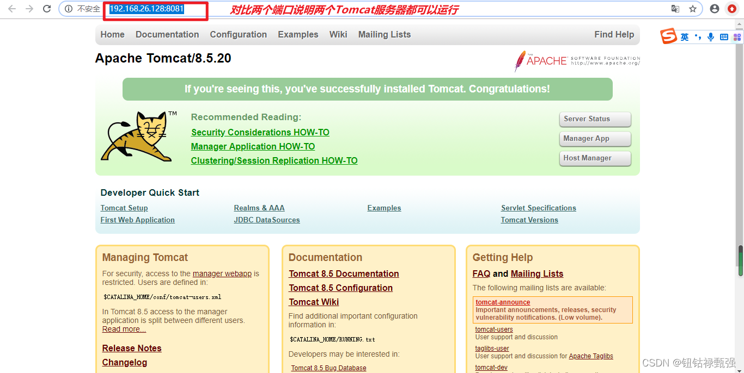This screenshot has height=373, width=744.
Task: Reload the page with refresh icon
Action: click(47, 9)
